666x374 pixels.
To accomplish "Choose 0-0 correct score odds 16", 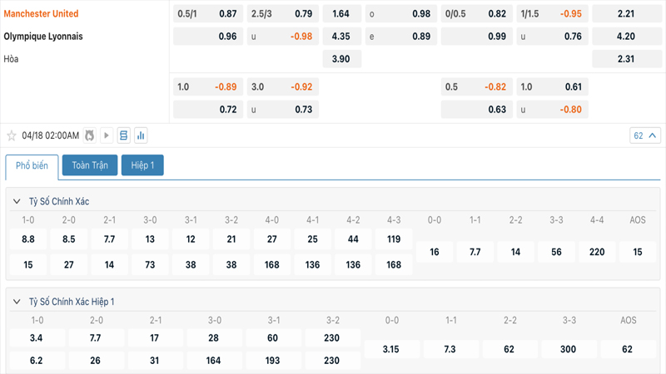I will [x=434, y=252].
